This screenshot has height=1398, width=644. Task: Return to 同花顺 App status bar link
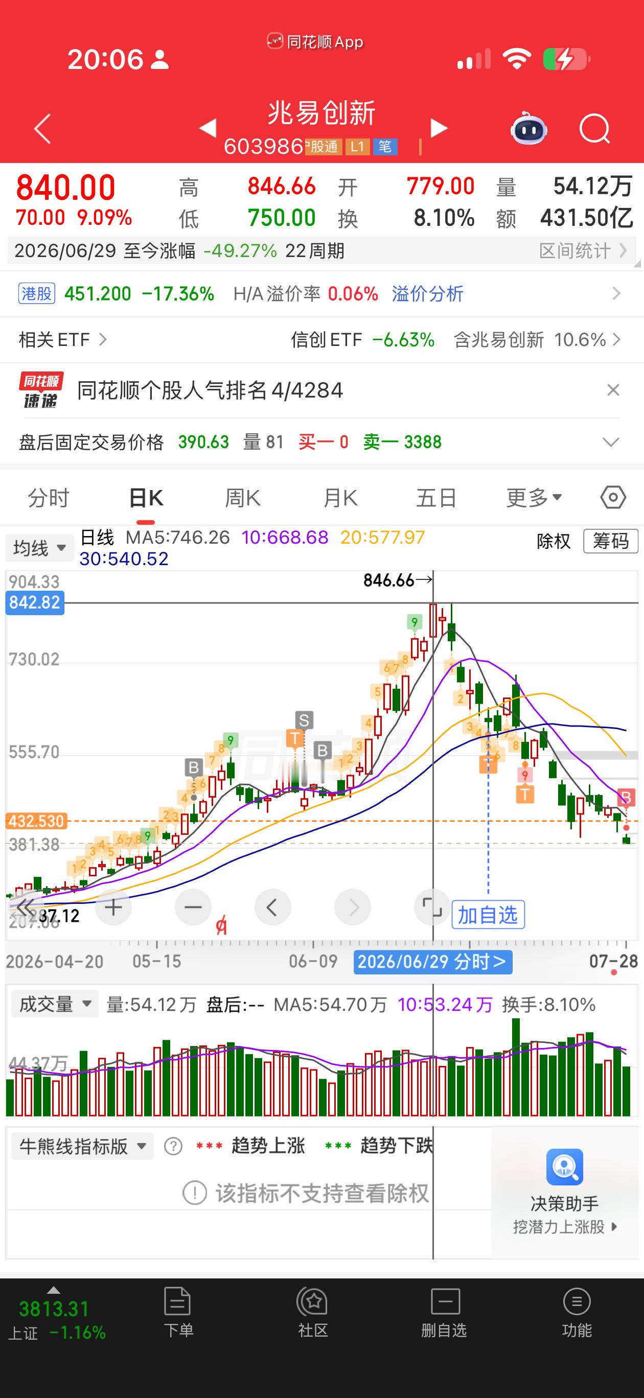315,42
